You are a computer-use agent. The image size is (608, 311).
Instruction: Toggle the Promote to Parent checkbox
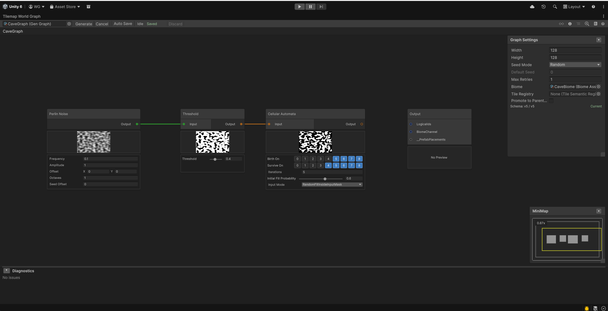(x=551, y=101)
